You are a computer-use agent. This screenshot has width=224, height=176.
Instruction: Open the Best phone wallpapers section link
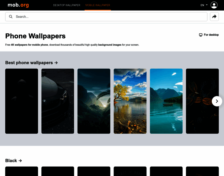pyautogui.click(x=32, y=63)
